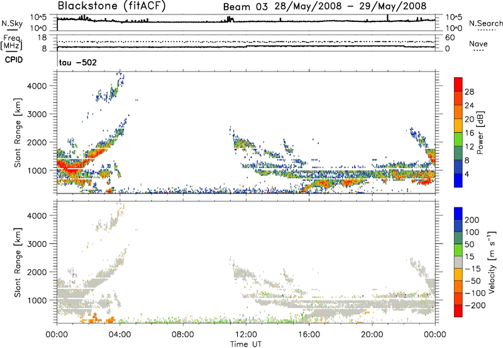The width and height of the screenshot is (503, 348).
Task: Pick the gray segment of Velocity colorbar
Action: click(458, 263)
